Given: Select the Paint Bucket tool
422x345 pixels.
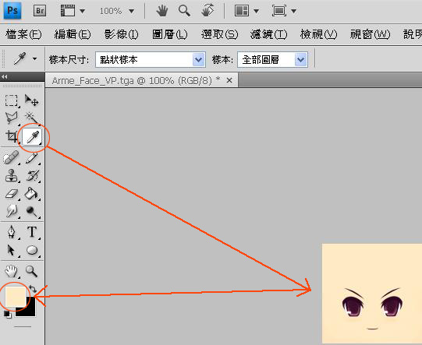Looking at the screenshot, I should pos(31,193).
